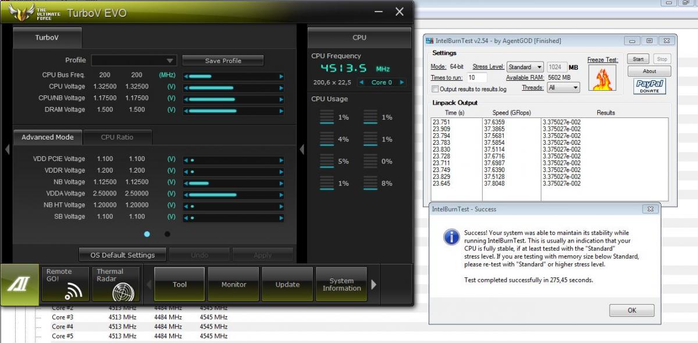Click the Save Profile button

[223, 60]
